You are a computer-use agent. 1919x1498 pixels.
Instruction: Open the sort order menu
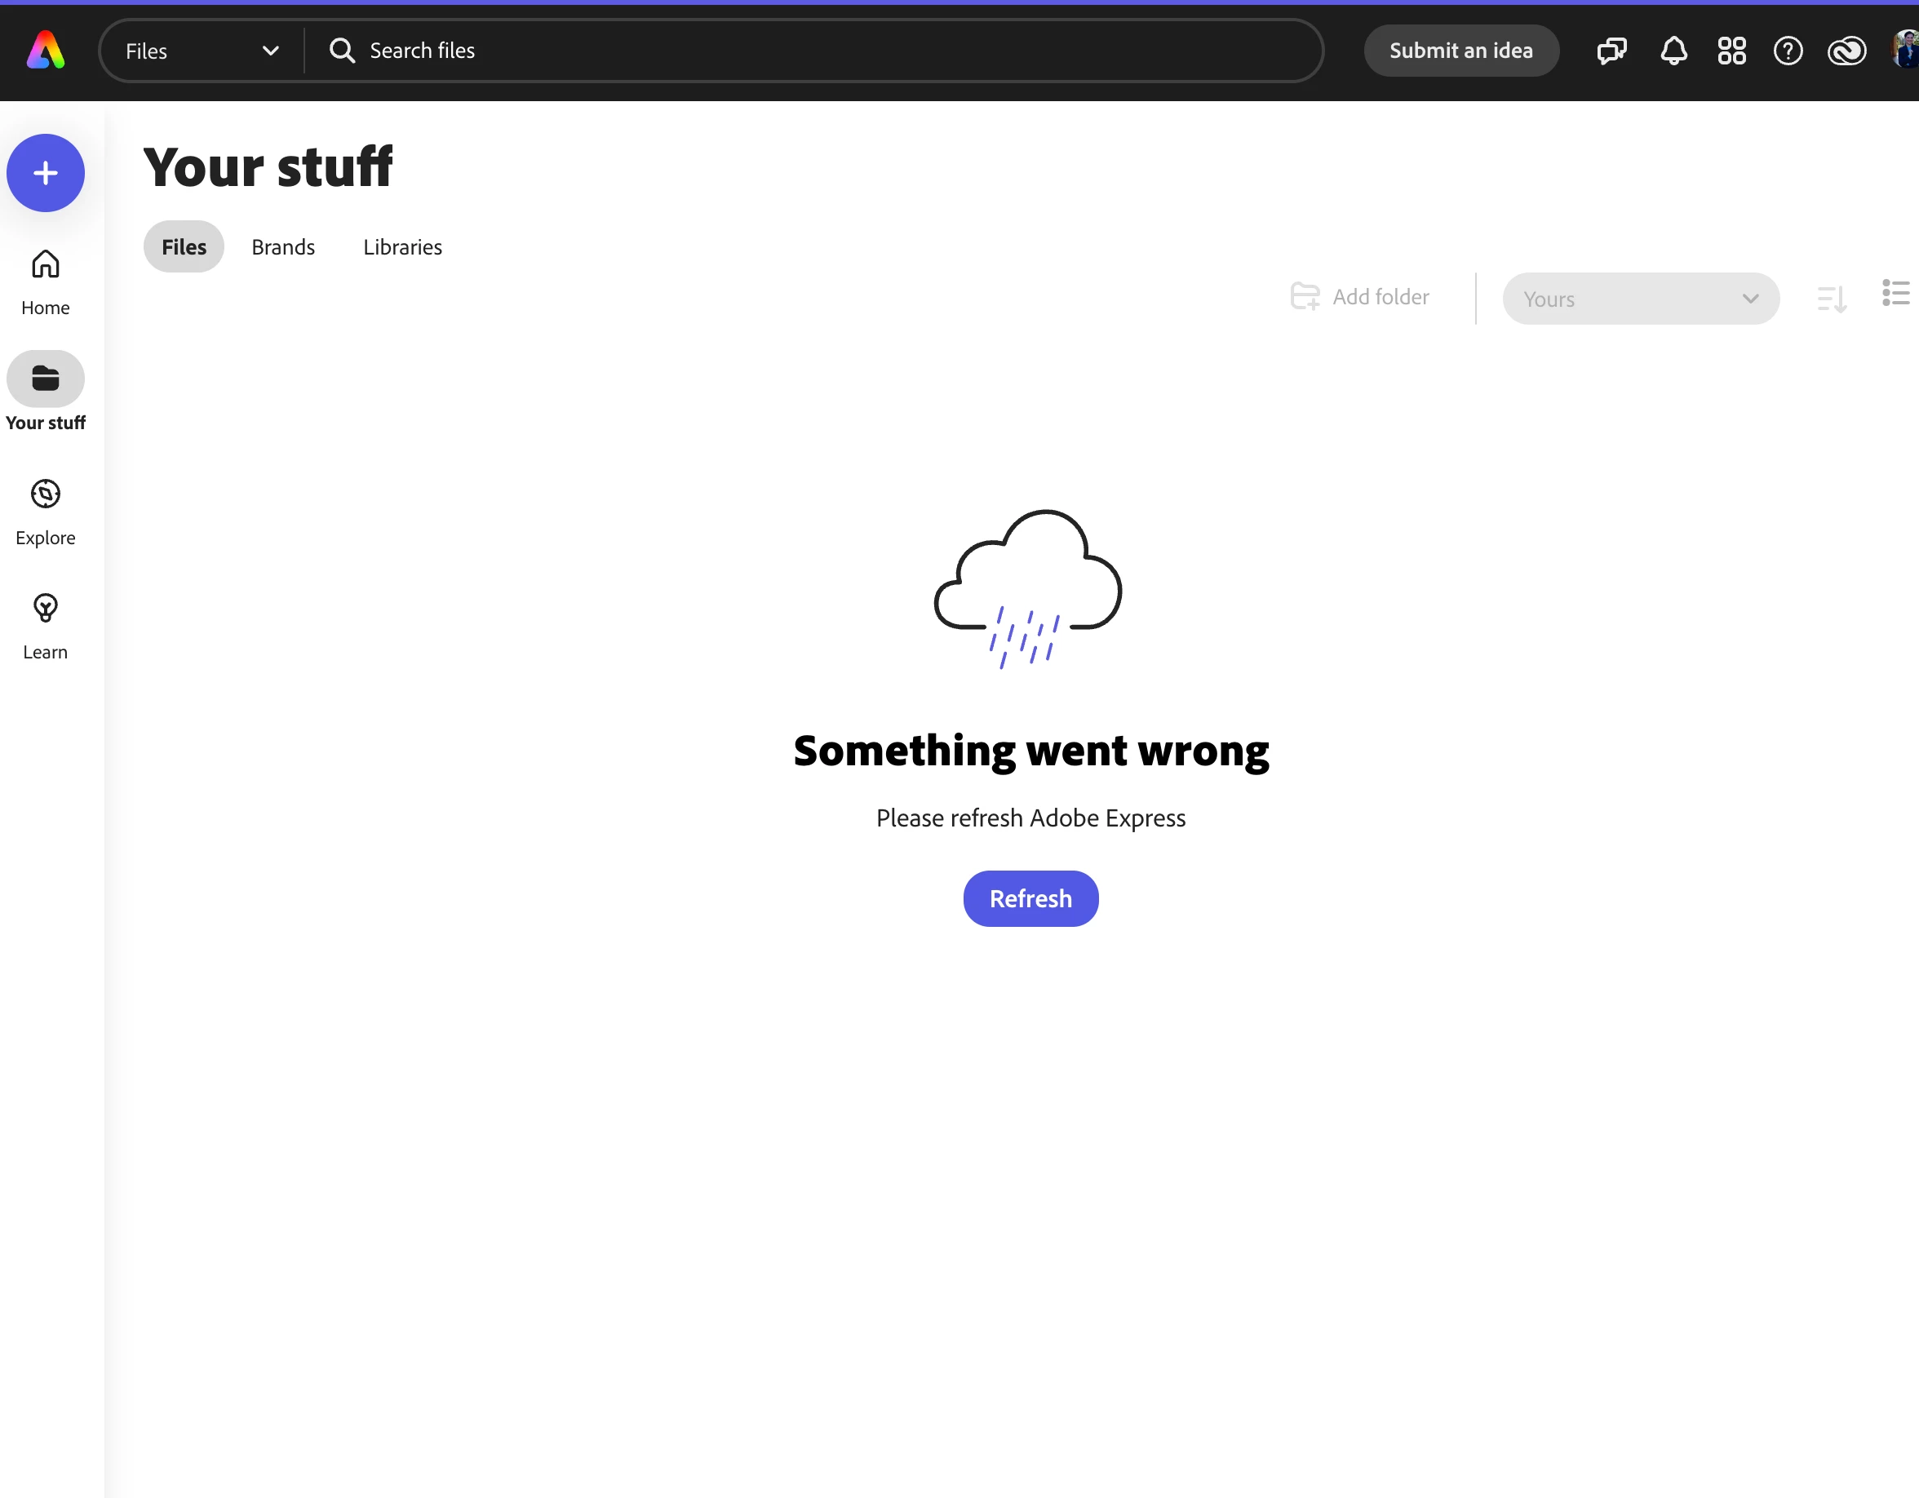point(1831,299)
